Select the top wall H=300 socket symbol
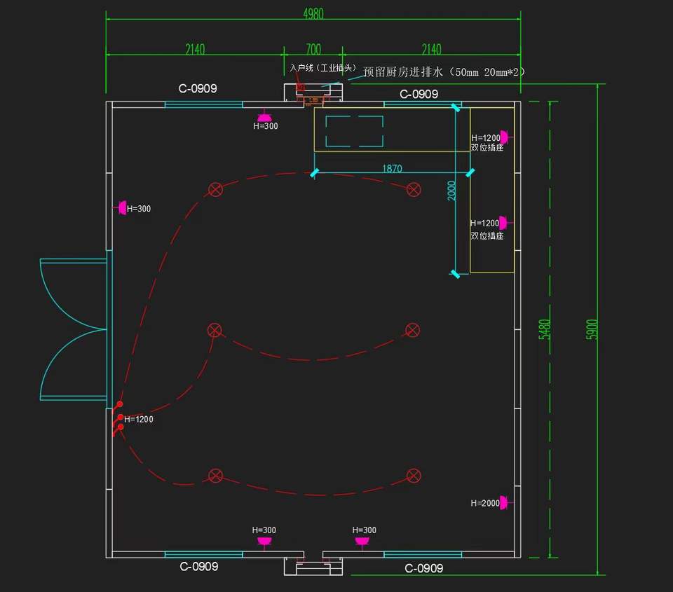The height and width of the screenshot is (592, 673). pyautogui.click(x=264, y=117)
